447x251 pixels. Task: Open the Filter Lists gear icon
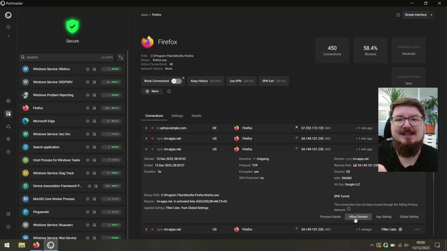(401, 229)
